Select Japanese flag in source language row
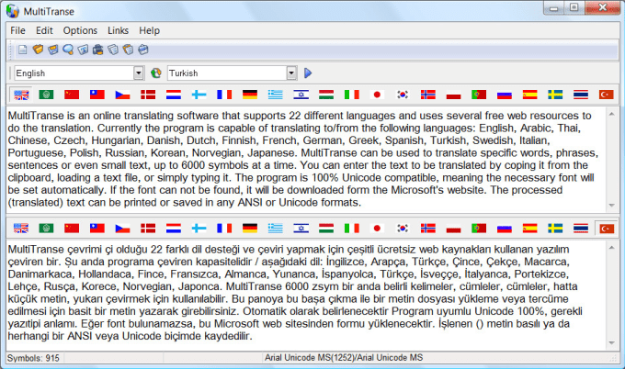 [377, 95]
